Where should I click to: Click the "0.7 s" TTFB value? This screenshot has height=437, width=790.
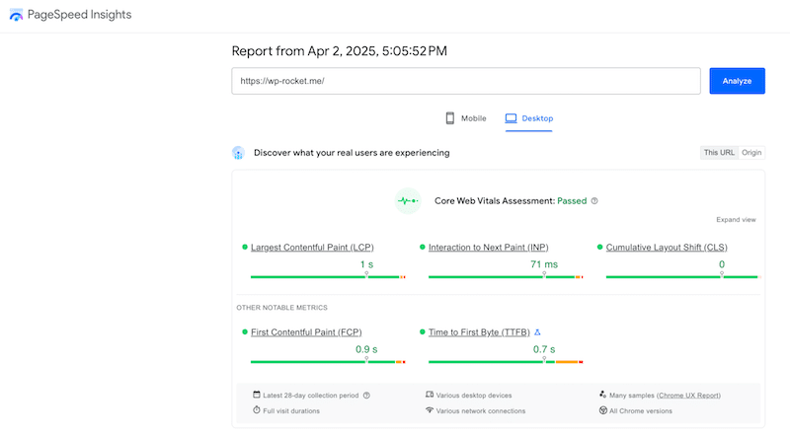(544, 349)
